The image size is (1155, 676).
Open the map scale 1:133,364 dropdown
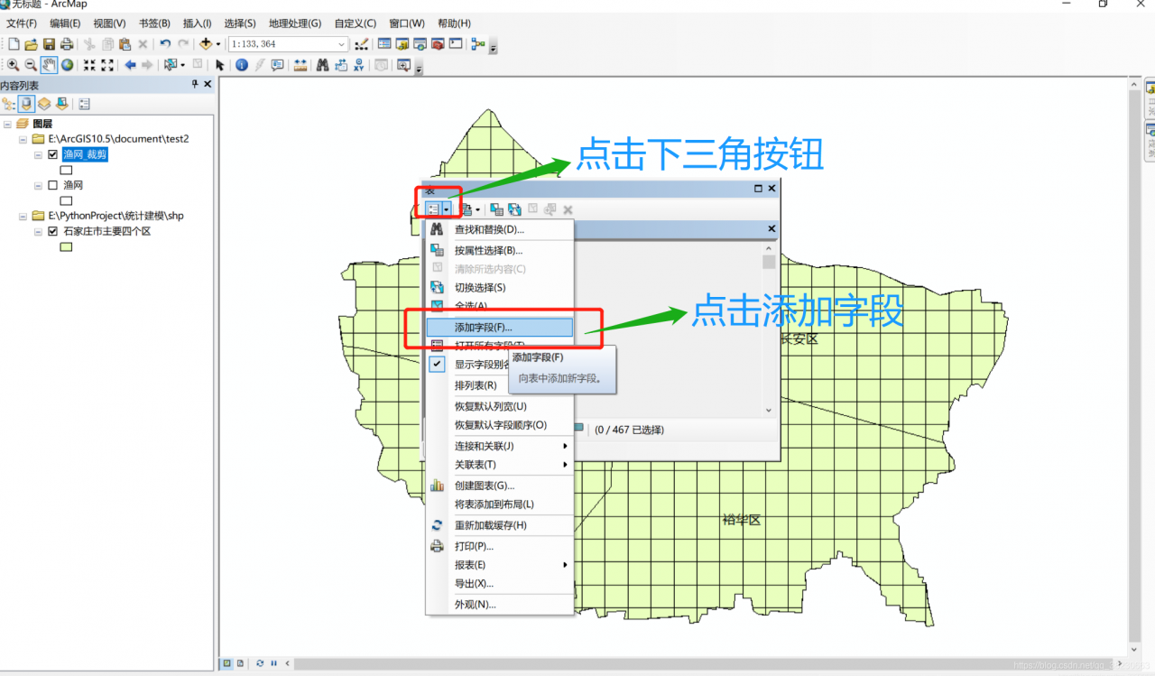(342, 43)
